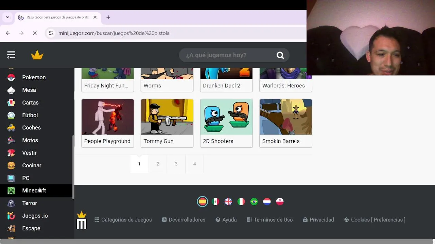Click the Minecraft creeper icon
The image size is (435, 244).
click(11, 190)
